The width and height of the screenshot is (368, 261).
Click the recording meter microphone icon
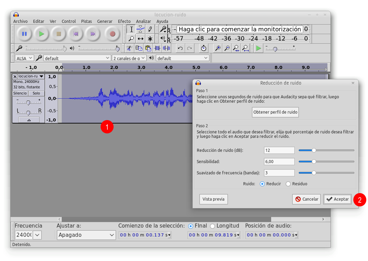[x=163, y=29]
